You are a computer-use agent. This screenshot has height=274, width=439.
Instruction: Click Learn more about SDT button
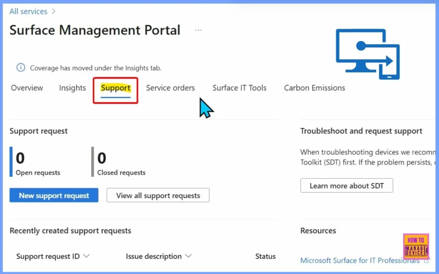click(346, 186)
